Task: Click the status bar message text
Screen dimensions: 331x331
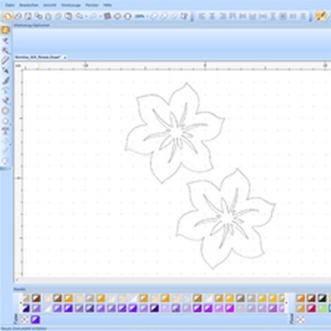Action: click(x=24, y=328)
